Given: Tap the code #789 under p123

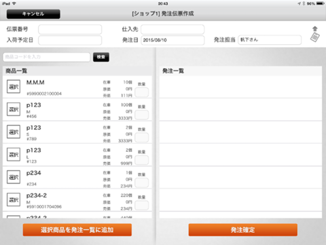Looking at the screenshot, I should (31, 139).
